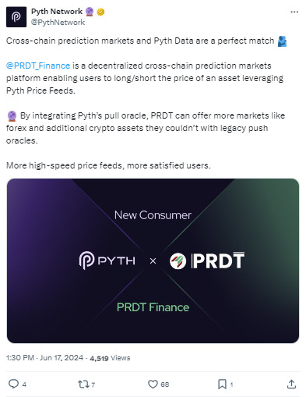This screenshot has width=306, height=397.
Task: Open the three-dot more options menu
Action: (294, 12)
